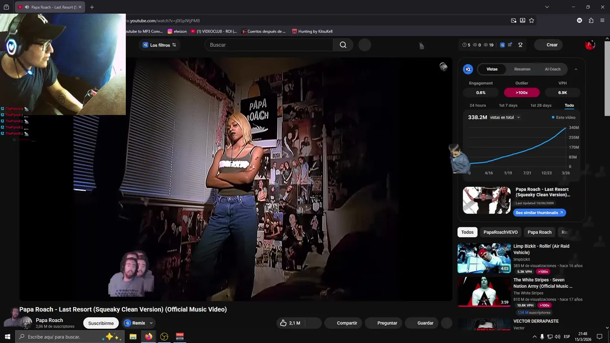This screenshot has width=610, height=343.
Task: Click the vidIQ toolbar icon beside stats
Action: point(502,45)
